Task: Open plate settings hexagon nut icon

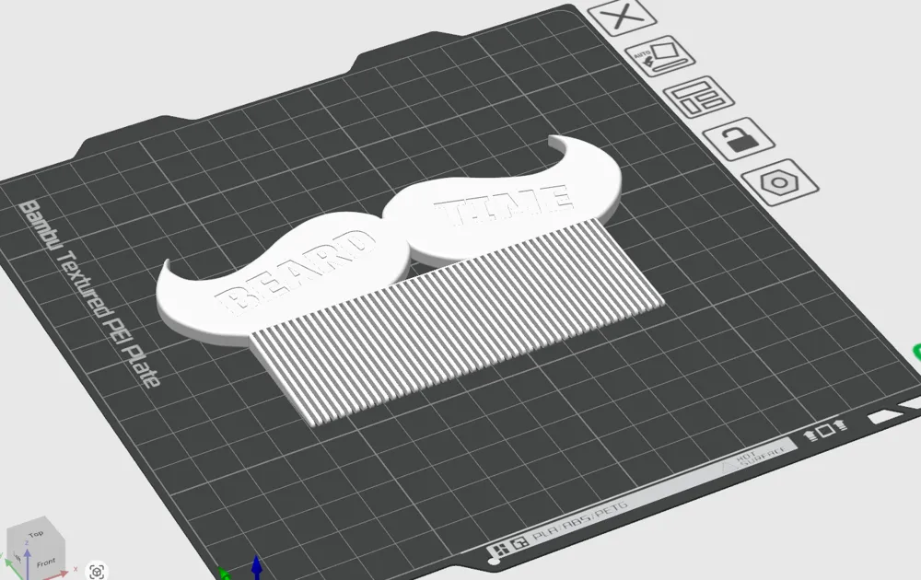Action: (779, 182)
